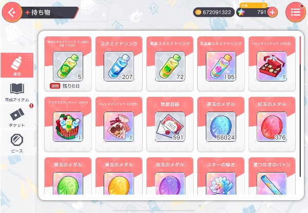Switch to the bottle-icon general items tab
This screenshot has width=308, height=213.
[x=17, y=65]
